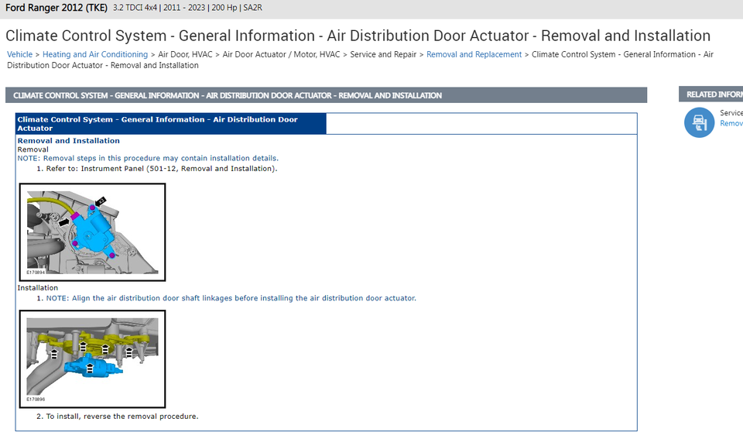Click the blue procedure title banner

coord(170,124)
